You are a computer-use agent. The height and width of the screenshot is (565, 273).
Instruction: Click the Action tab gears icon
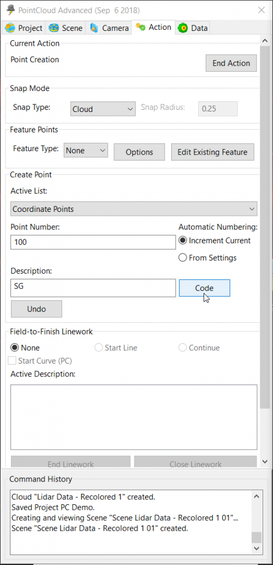140,28
